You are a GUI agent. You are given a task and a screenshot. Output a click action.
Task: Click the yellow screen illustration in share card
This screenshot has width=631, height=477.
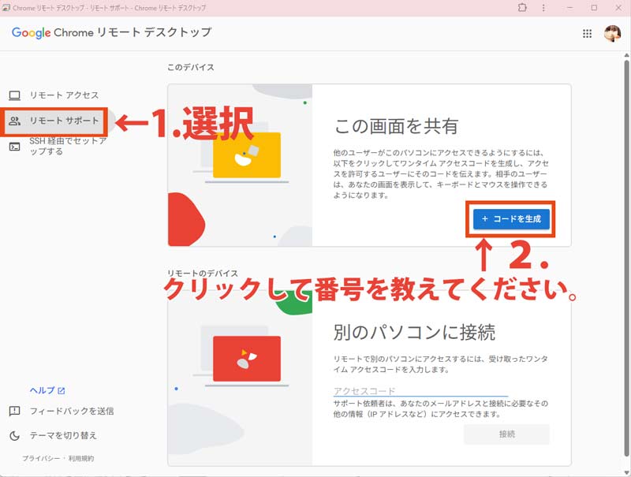tap(246, 155)
